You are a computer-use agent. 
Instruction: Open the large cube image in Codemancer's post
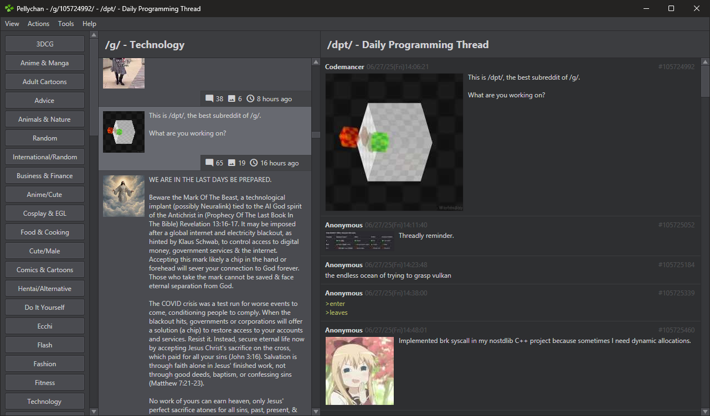[394, 142]
